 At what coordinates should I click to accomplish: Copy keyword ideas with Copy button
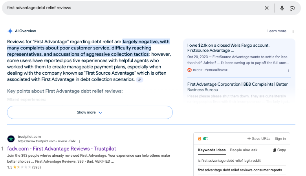279,150
